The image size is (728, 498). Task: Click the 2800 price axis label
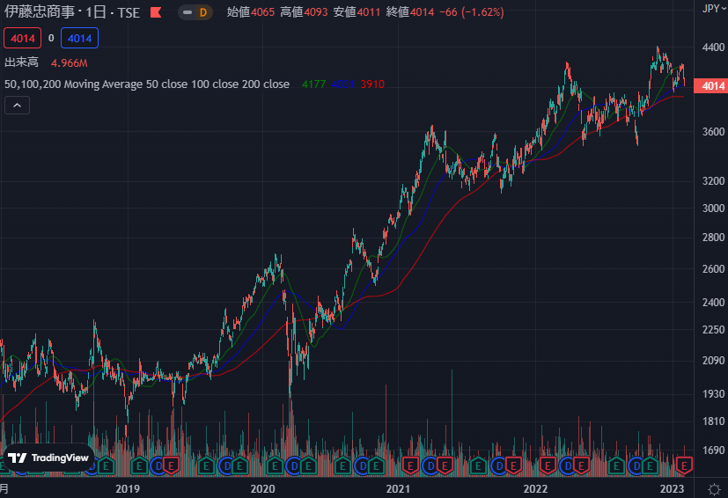tap(713, 238)
